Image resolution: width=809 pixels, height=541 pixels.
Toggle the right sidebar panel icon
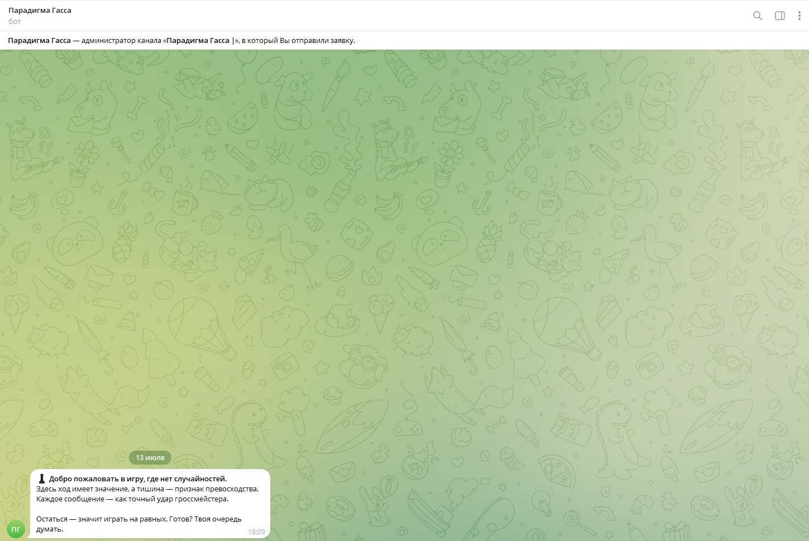pyautogui.click(x=780, y=16)
